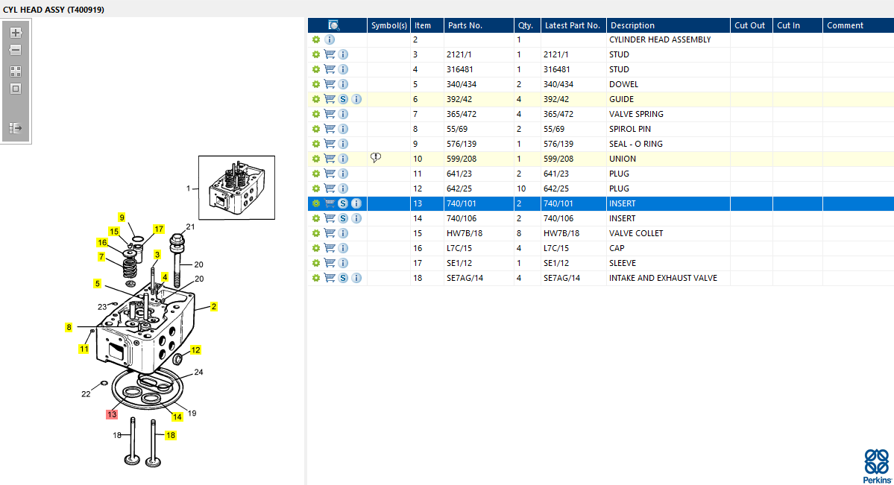Open the note symbol on item 10
This screenshot has height=485, width=894.
(x=376, y=158)
